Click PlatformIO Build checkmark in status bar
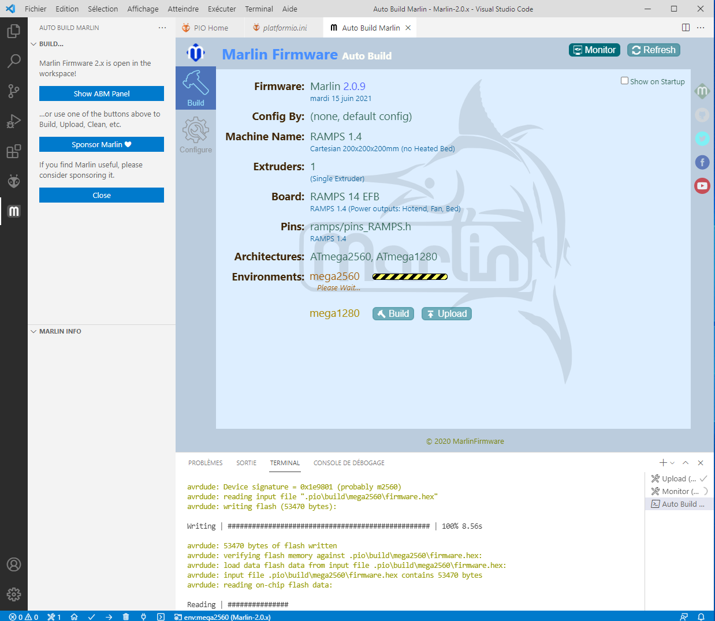The height and width of the screenshot is (621, 715). [91, 616]
